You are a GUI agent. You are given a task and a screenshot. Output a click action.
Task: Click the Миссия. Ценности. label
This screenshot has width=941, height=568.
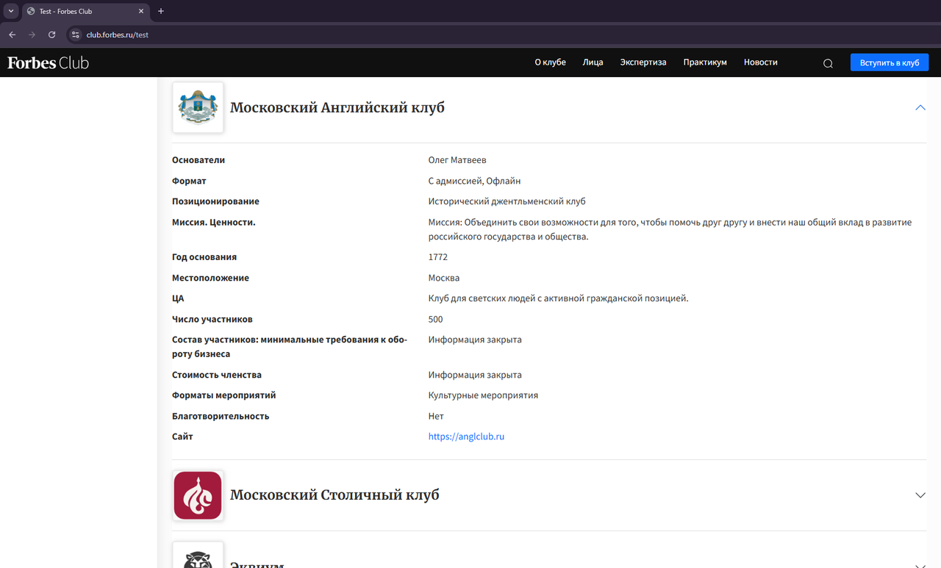[214, 222]
